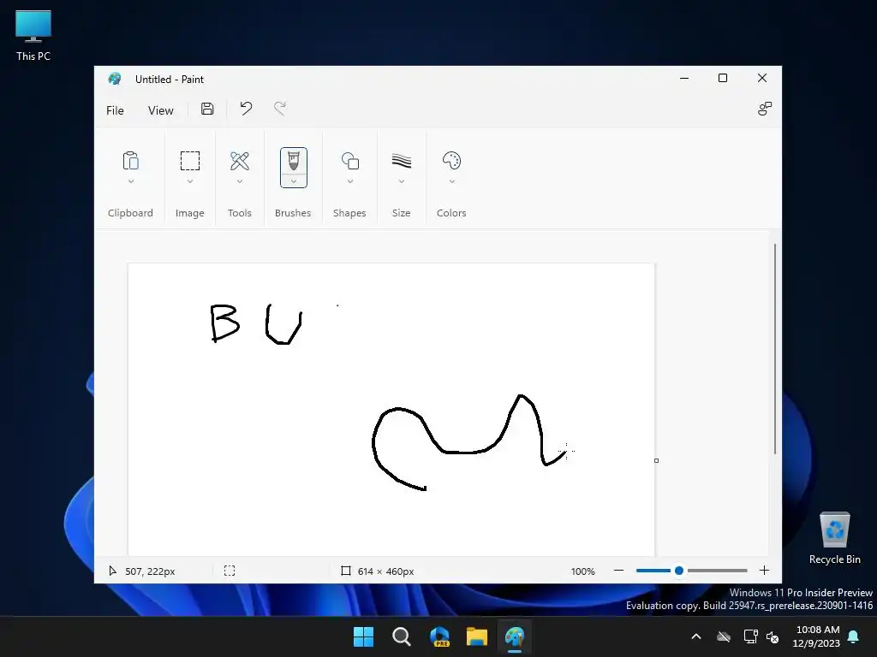Screen dimensions: 877x657
Task: Open the feedback icon in Paint's menu bar
Action: 764,109
